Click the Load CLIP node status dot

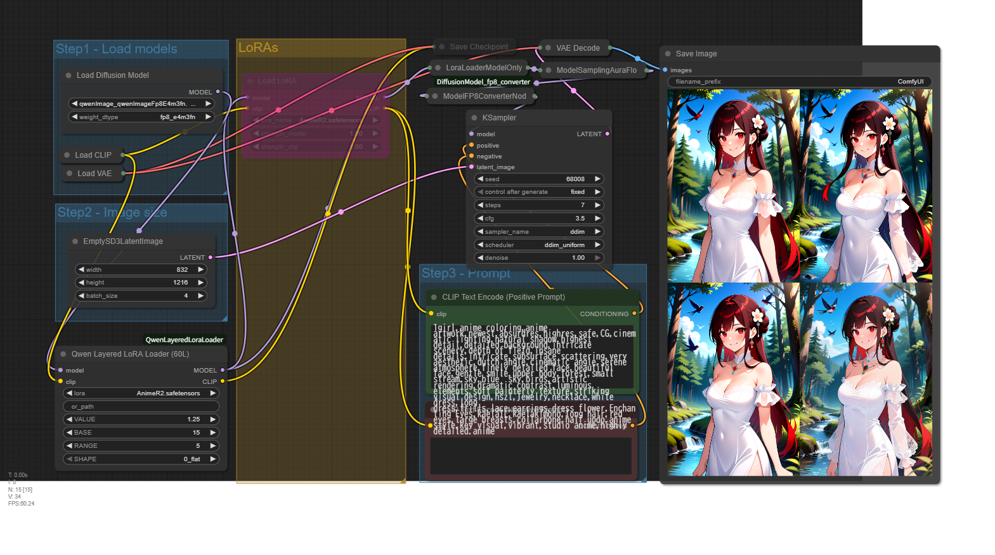pos(67,155)
